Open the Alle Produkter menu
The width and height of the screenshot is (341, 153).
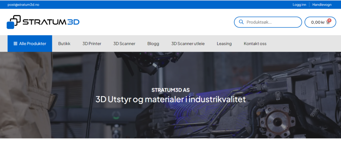pyautogui.click(x=30, y=43)
